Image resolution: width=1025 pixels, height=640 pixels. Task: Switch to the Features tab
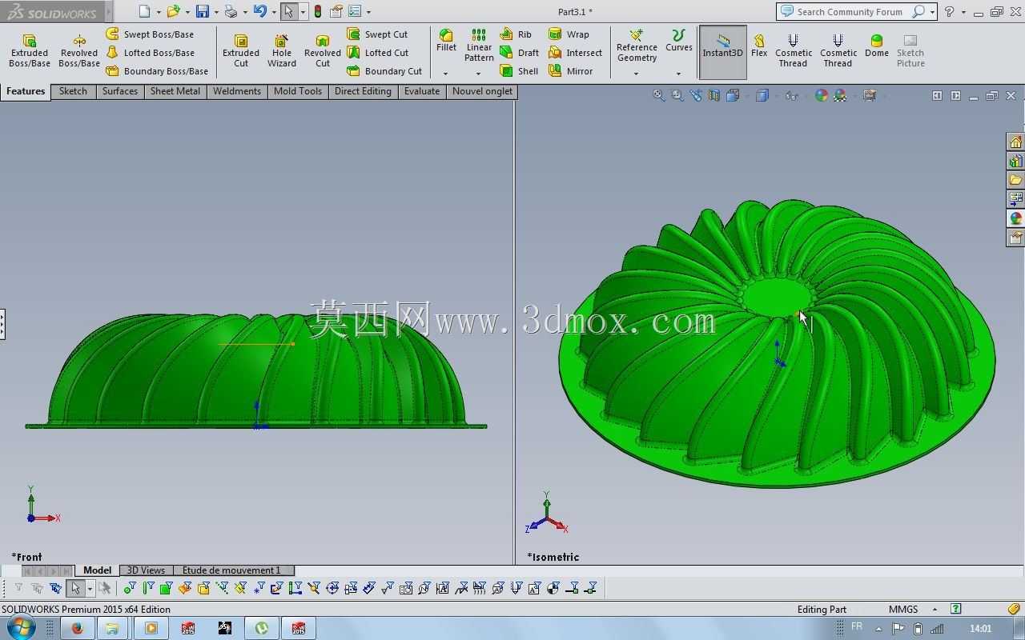(x=26, y=91)
